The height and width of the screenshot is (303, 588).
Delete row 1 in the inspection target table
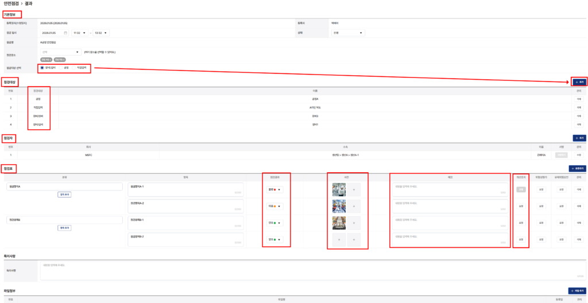579,99
